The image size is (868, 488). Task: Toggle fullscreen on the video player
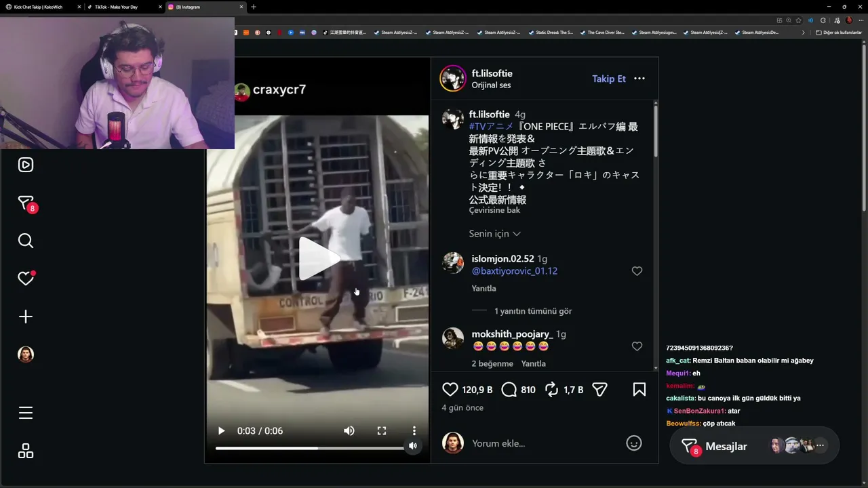pos(382,431)
